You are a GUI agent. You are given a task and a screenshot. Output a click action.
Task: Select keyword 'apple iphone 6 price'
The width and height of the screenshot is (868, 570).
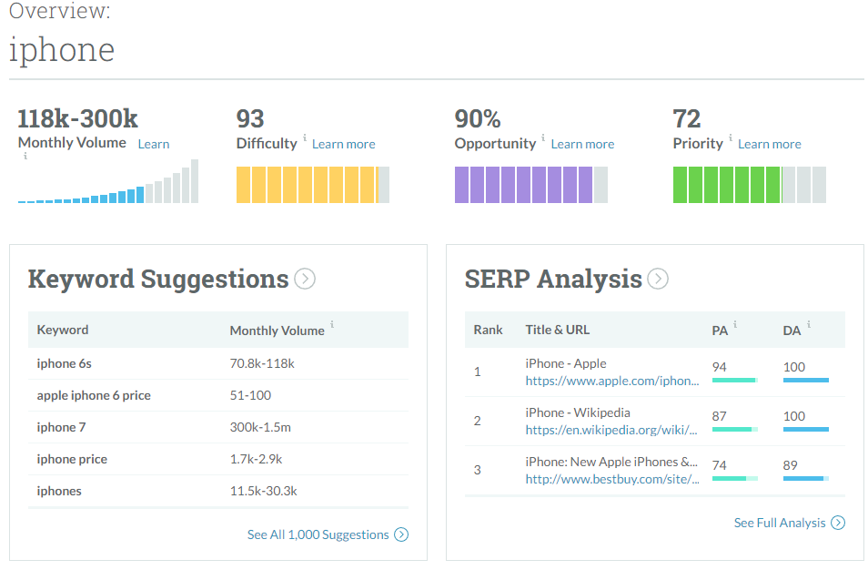point(94,395)
